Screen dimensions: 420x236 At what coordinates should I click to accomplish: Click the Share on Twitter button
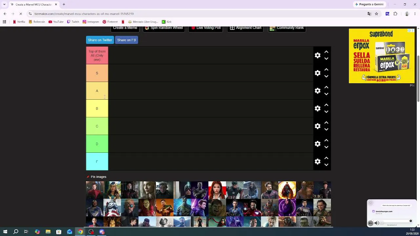coord(100,40)
